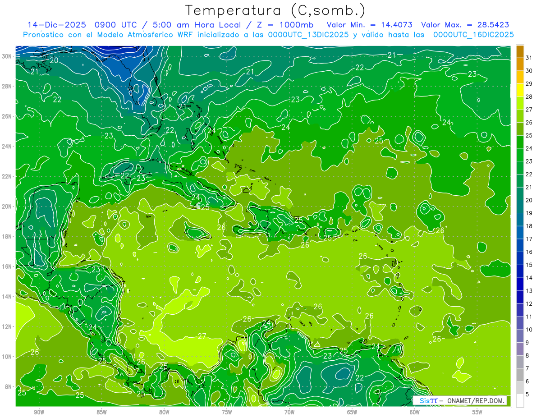The height and width of the screenshot is (418, 541).
Task: Click the '55W' longitude axis label
Action: [x=477, y=412]
